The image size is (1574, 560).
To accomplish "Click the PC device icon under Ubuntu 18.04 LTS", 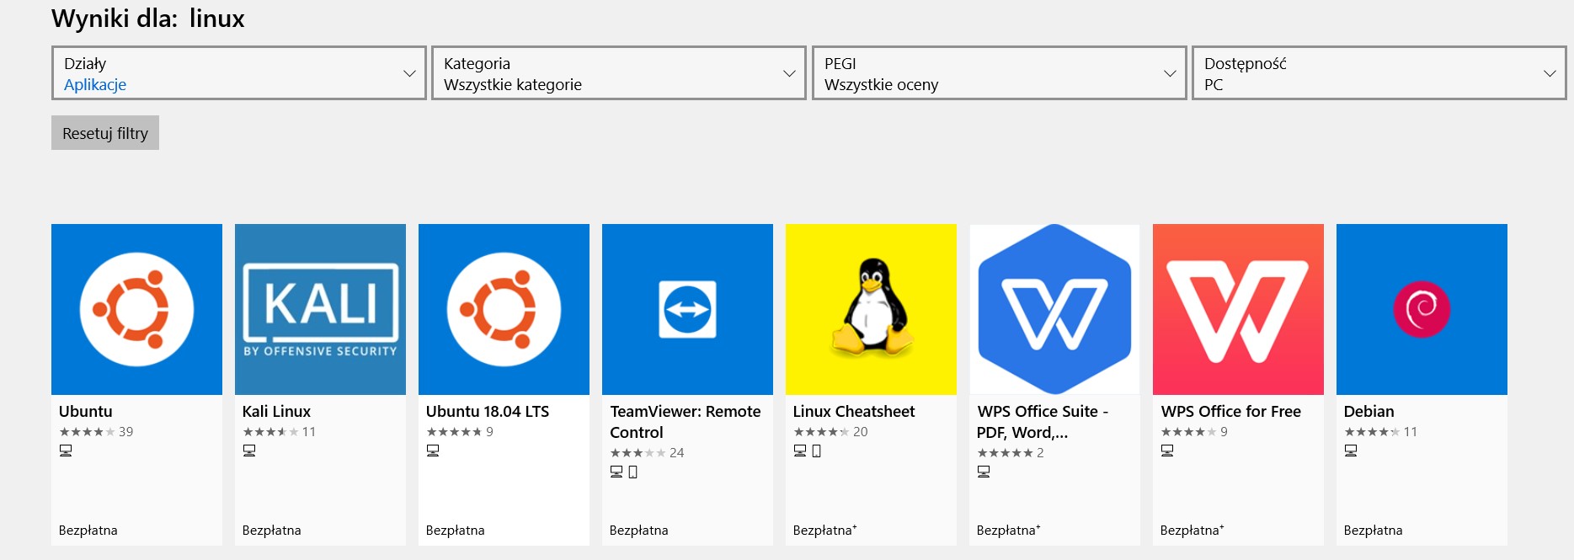I will 433,451.
